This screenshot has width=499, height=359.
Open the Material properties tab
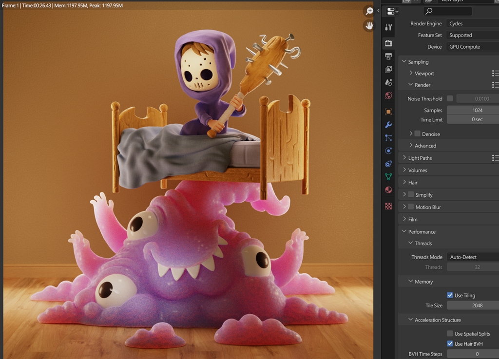click(x=388, y=190)
